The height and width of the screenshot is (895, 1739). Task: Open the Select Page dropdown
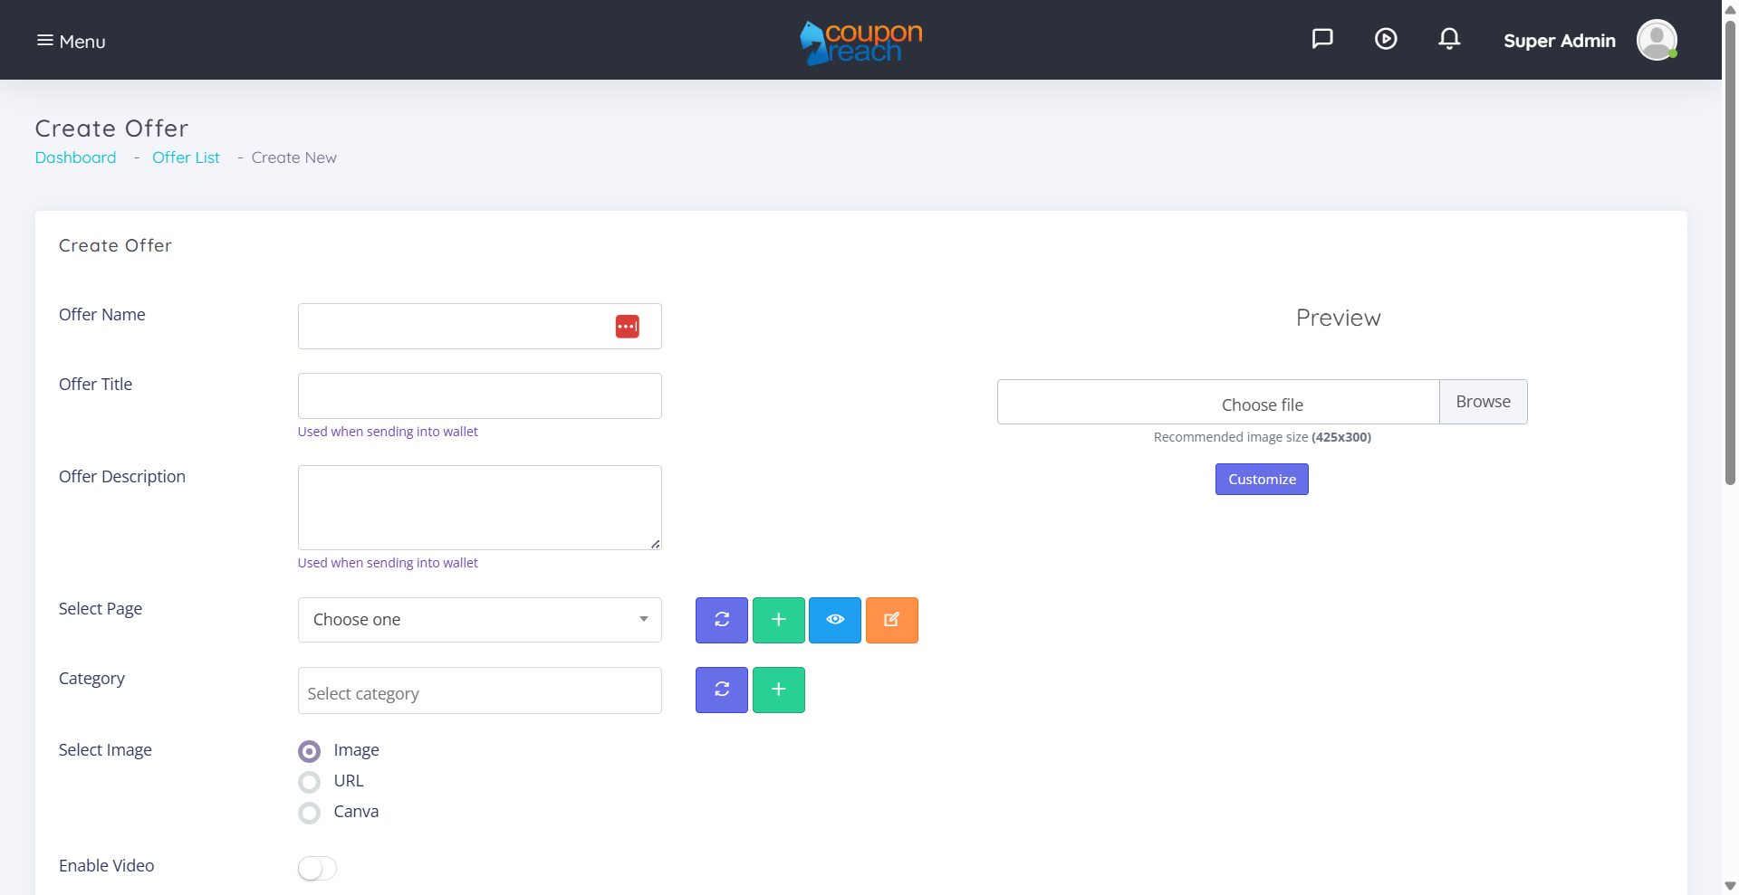pyautogui.click(x=479, y=620)
